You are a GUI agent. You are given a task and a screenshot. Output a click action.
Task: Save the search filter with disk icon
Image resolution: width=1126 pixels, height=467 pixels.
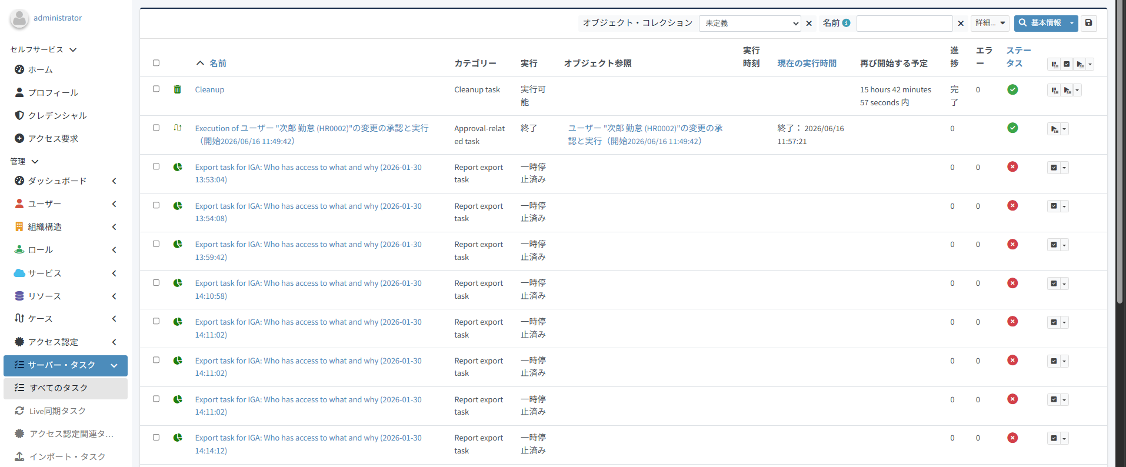click(1088, 23)
